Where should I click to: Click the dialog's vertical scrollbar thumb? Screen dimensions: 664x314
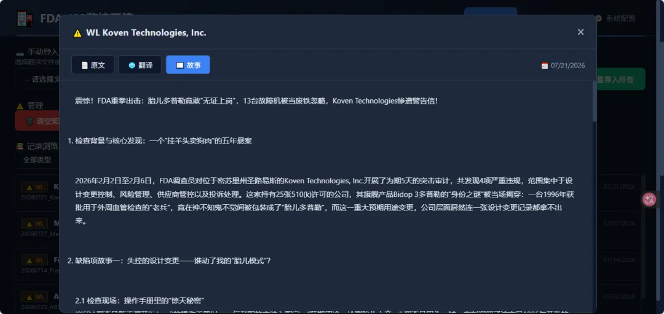594,101
